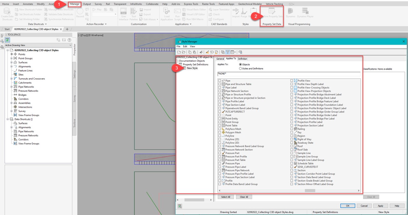The height and width of the screenshot is (215, 408).
Task: Click the Cancel button in Style Manager
Action: pos(364,206)
